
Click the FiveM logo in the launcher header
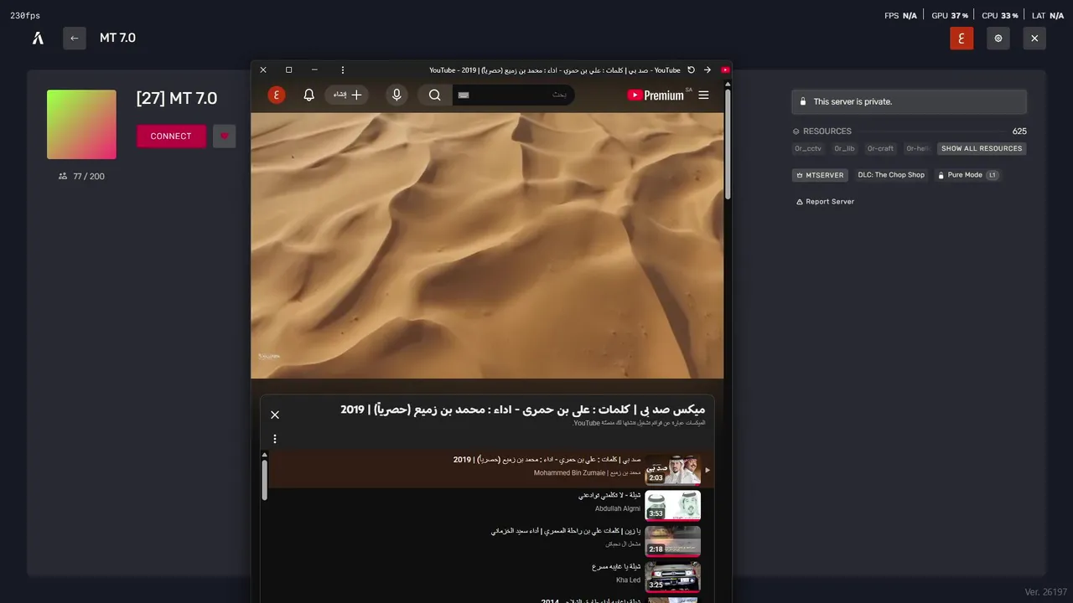(x=38, y=38)
